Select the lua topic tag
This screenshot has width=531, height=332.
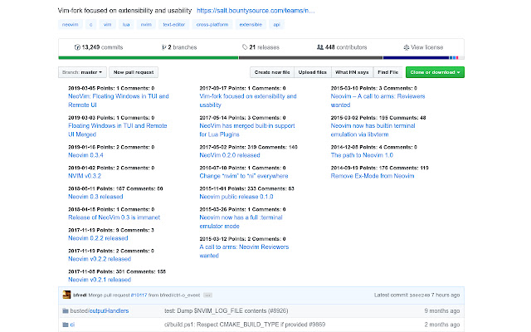(x=125, y=25)
